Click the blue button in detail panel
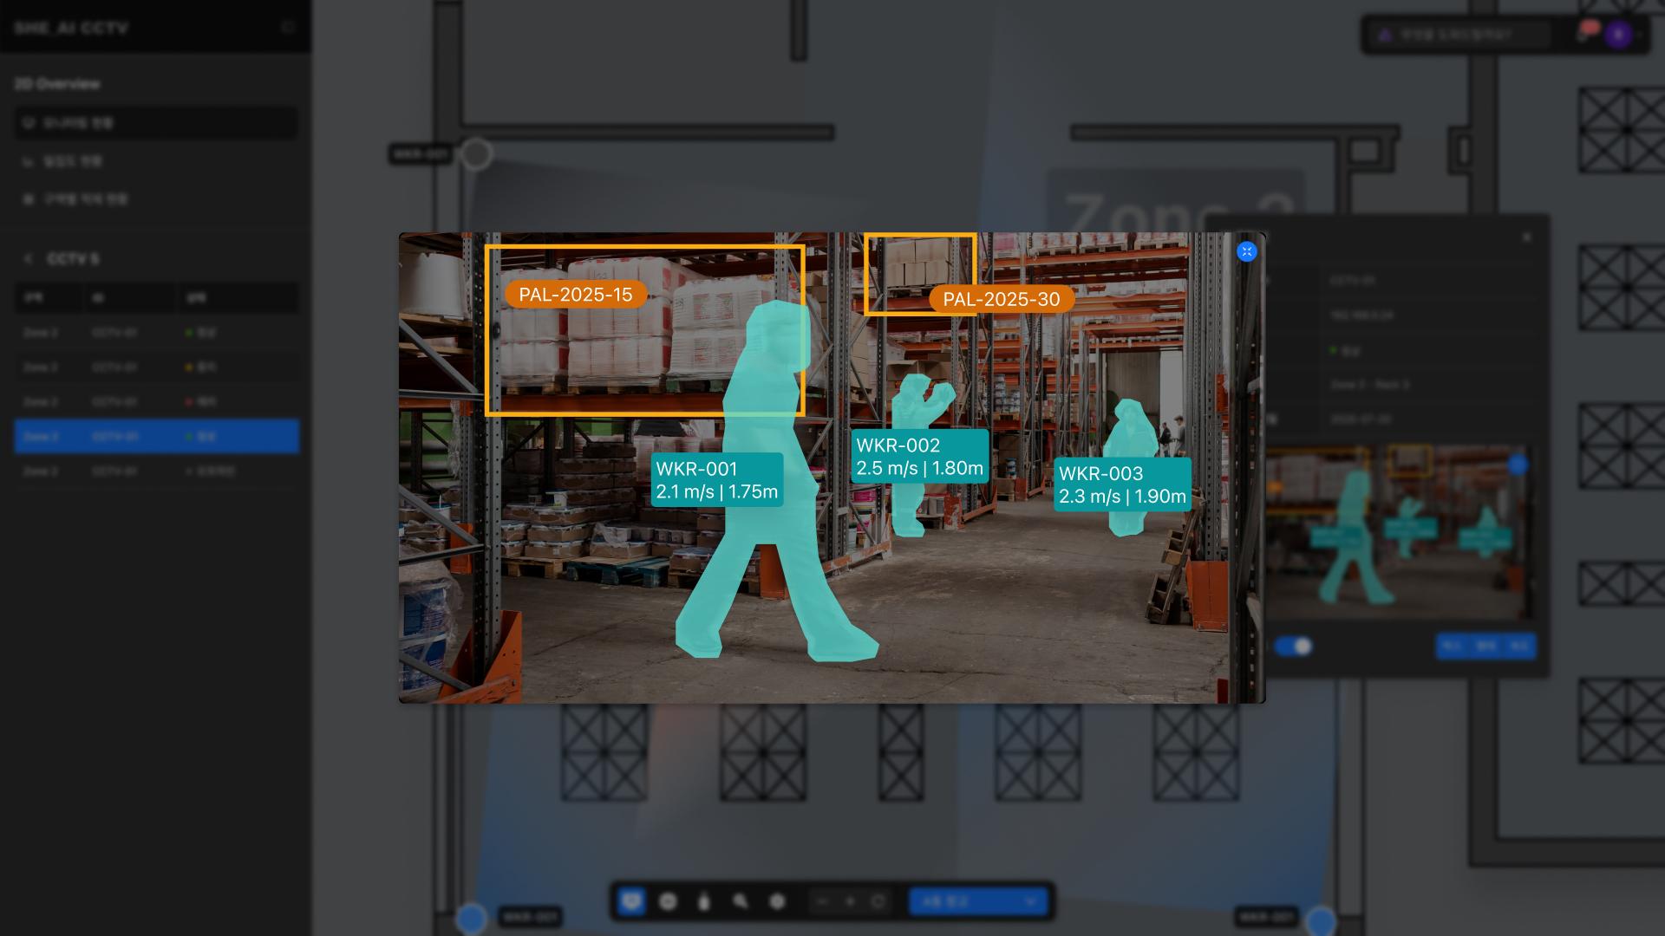This screenshot has width=1665, height=936. point(1485,647)
